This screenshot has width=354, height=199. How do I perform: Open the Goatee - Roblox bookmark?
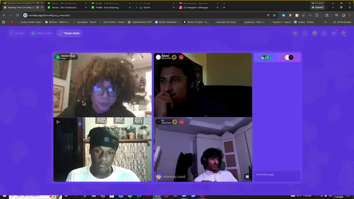pos(304,22)
